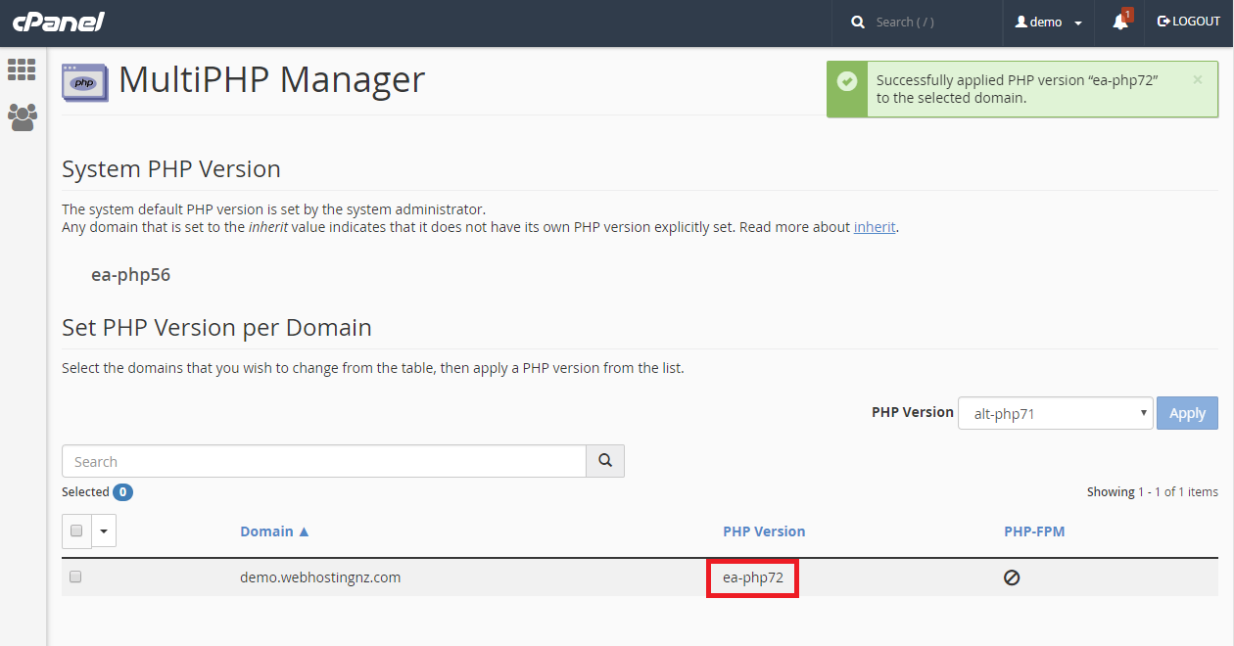
Task: Open the PHP Version dropdown
Action: point(1055,413)
